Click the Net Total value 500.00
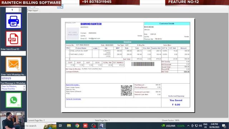The height and width of the screenshot is (129, 229). pos(186,72)
